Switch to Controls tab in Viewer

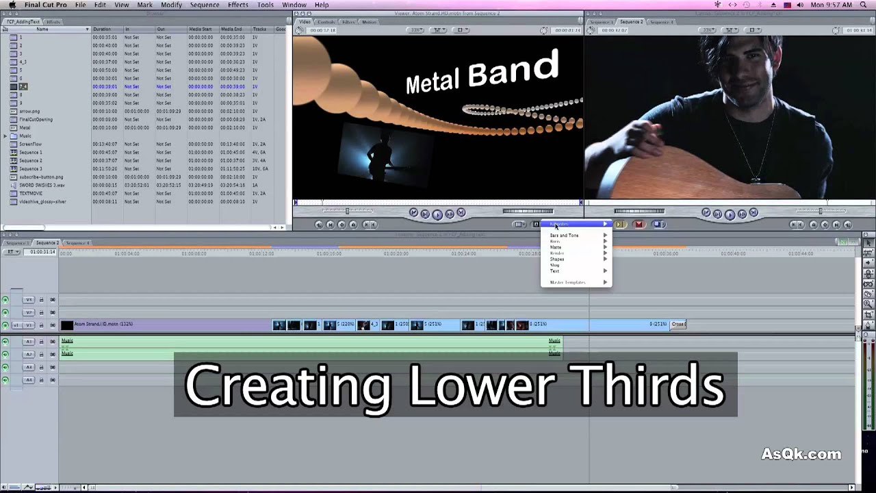pyautogui.click(x=326, y=22)
